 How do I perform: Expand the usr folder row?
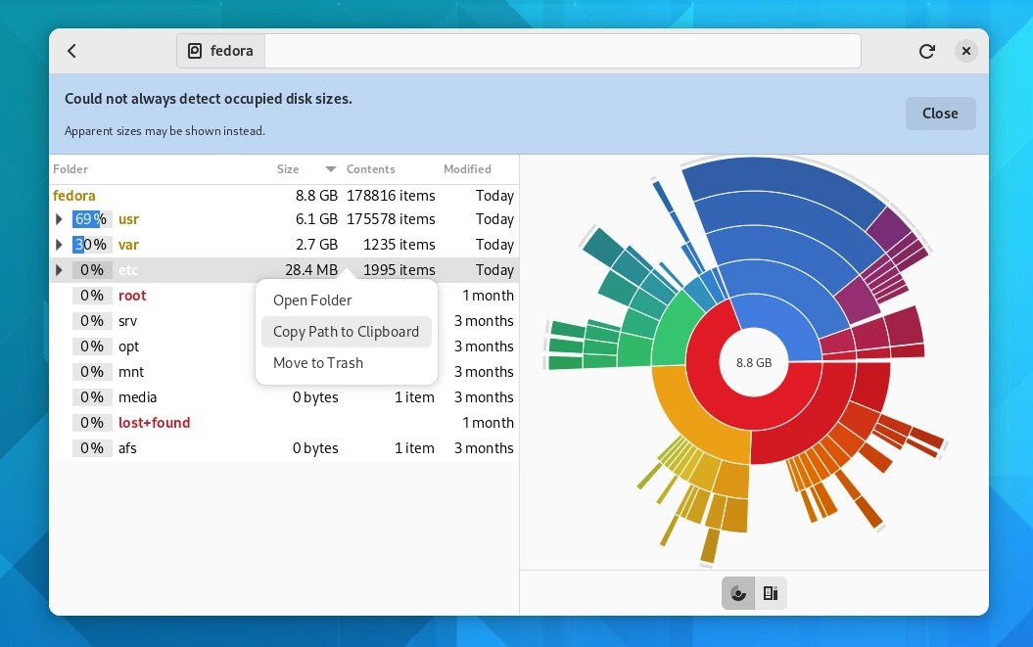59,219
